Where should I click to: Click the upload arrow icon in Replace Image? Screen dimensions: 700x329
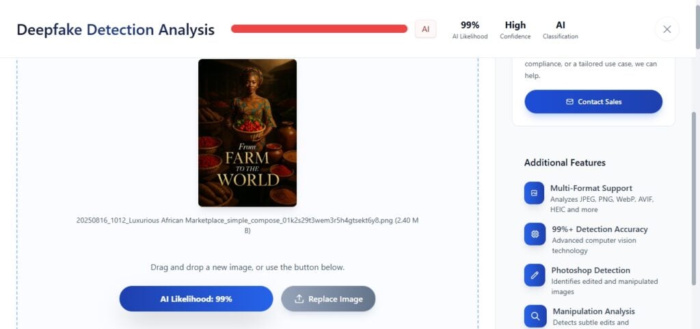299,299
